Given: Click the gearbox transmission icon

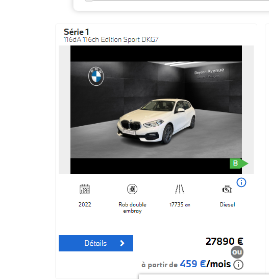Looking at the screenshot, I should [132, 189].
